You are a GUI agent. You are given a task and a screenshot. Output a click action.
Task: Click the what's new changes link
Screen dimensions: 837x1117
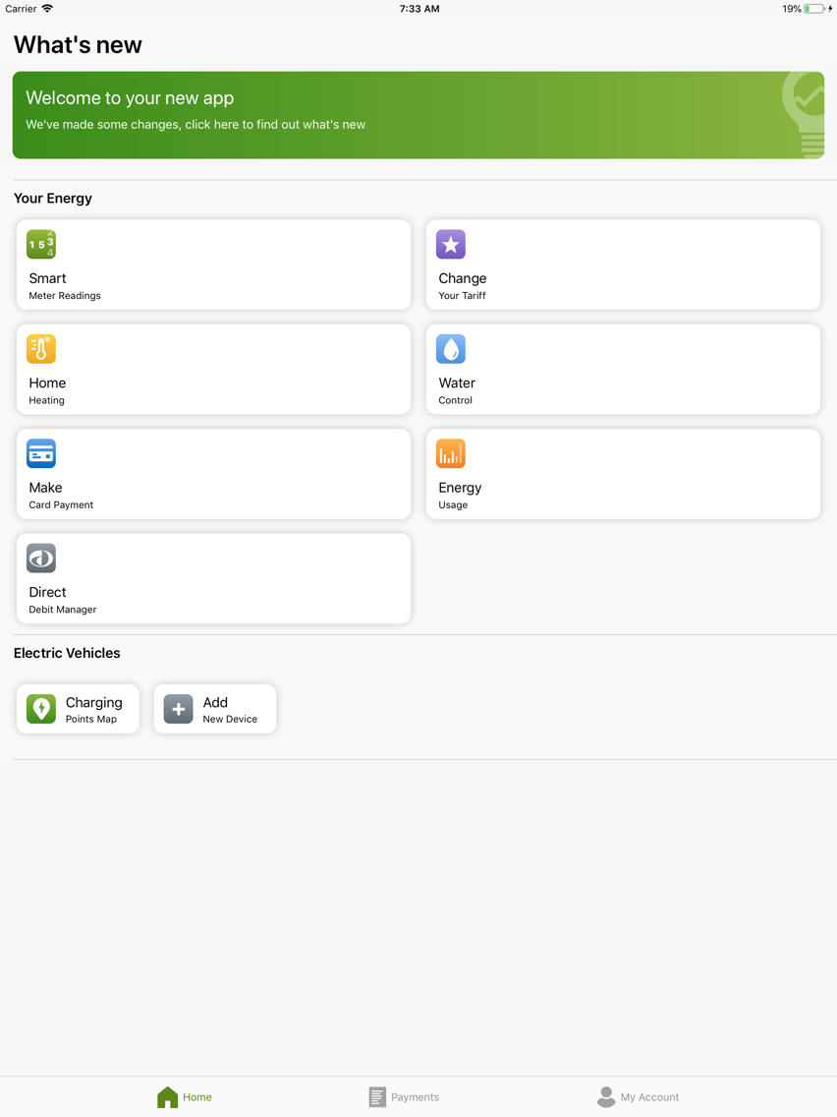pyautogui.click(x=195, y=125)
